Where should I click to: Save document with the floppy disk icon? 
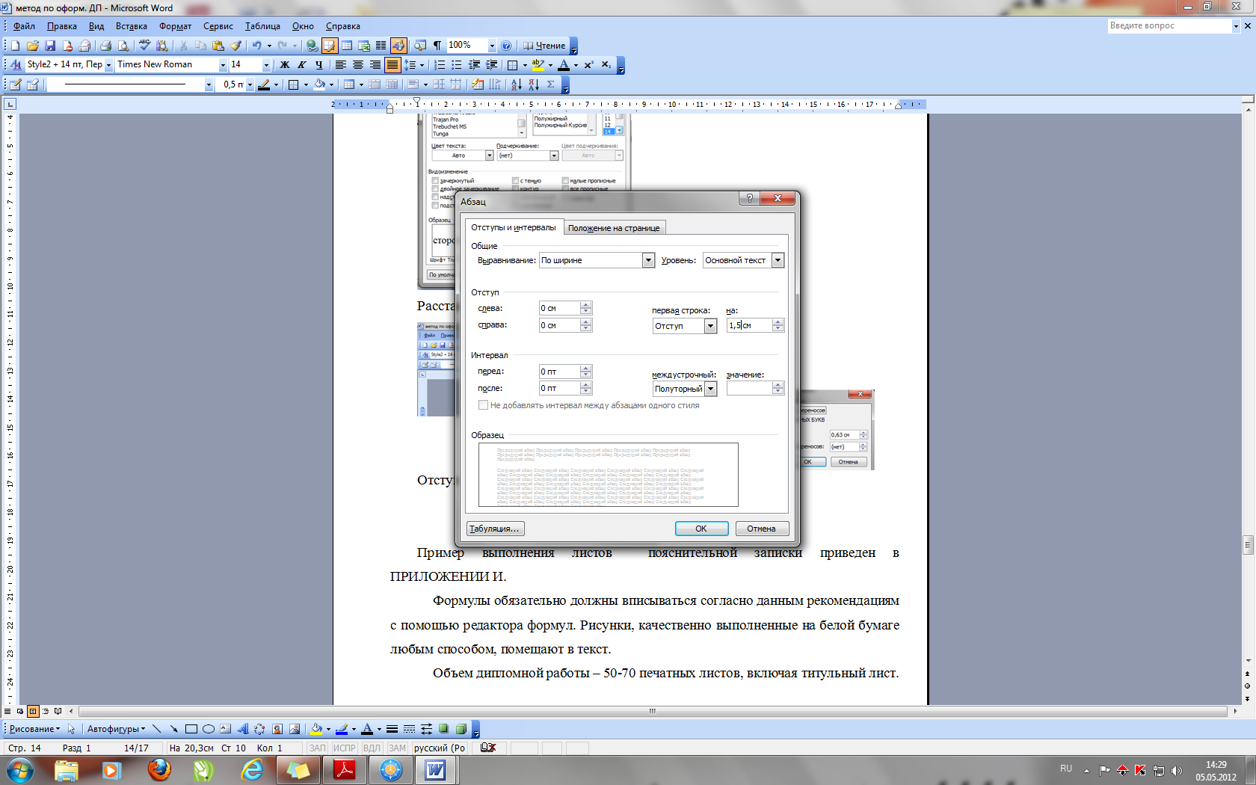coord(50,46)
